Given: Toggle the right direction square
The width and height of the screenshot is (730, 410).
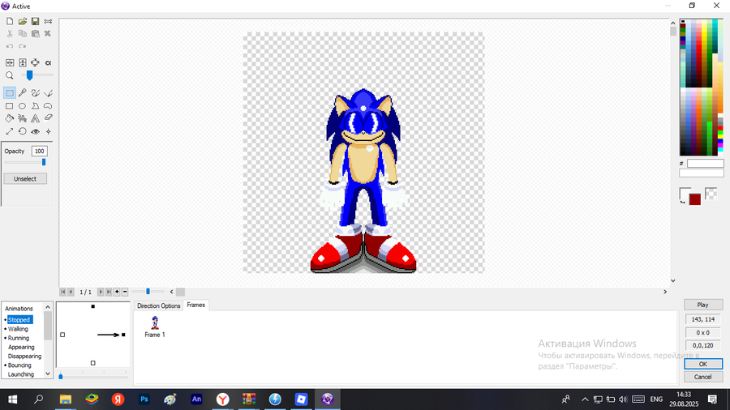Looking at the screenshot, I should coord(123,335).
